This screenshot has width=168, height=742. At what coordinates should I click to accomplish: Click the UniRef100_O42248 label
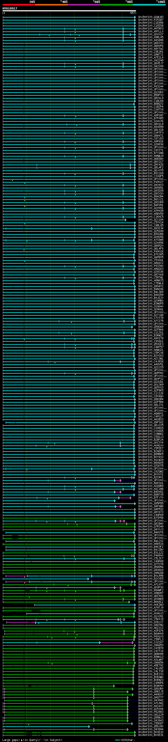[x=151, y=61]
